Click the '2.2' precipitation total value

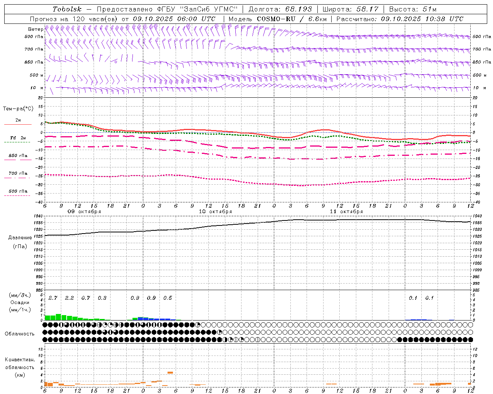point(69,298)
